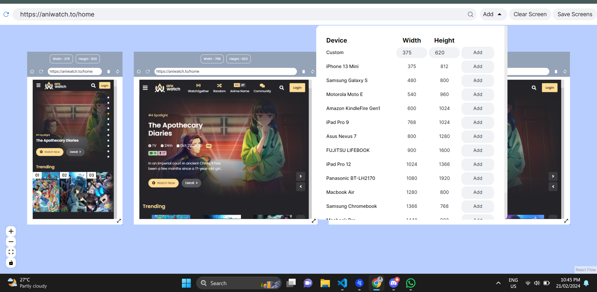
Task: Delete the 768-width screen via trash icon
Action: 303,71
